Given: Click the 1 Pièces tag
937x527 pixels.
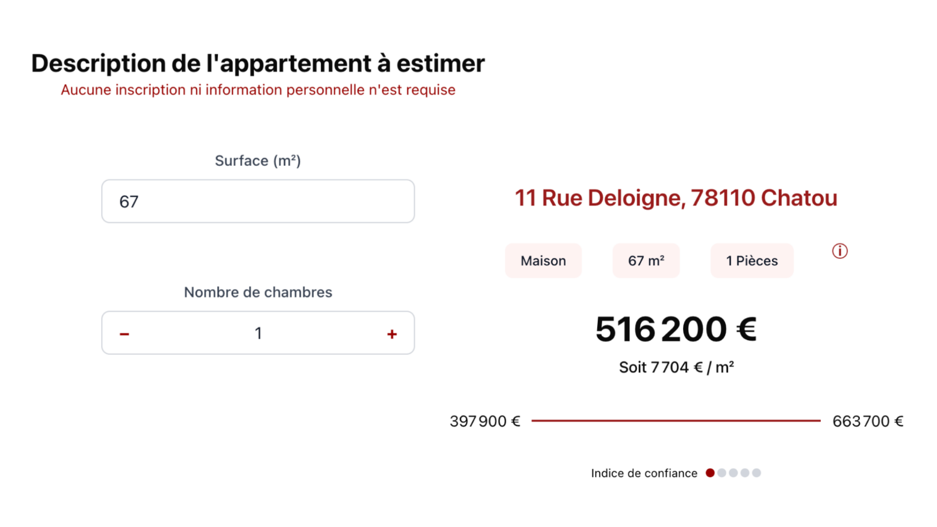Looking at the screenshot, I should click(752, 261).
